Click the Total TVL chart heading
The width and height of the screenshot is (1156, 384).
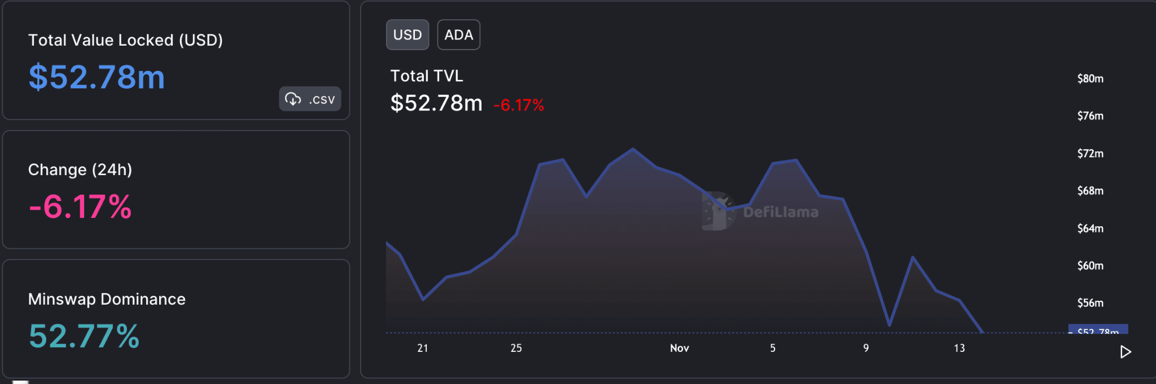427,76
